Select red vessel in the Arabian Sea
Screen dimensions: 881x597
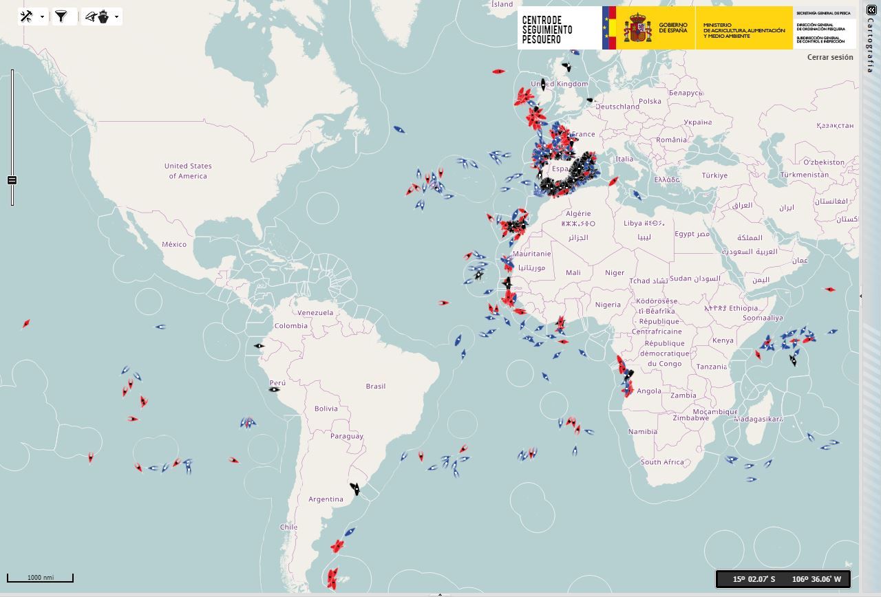point(829,290)
